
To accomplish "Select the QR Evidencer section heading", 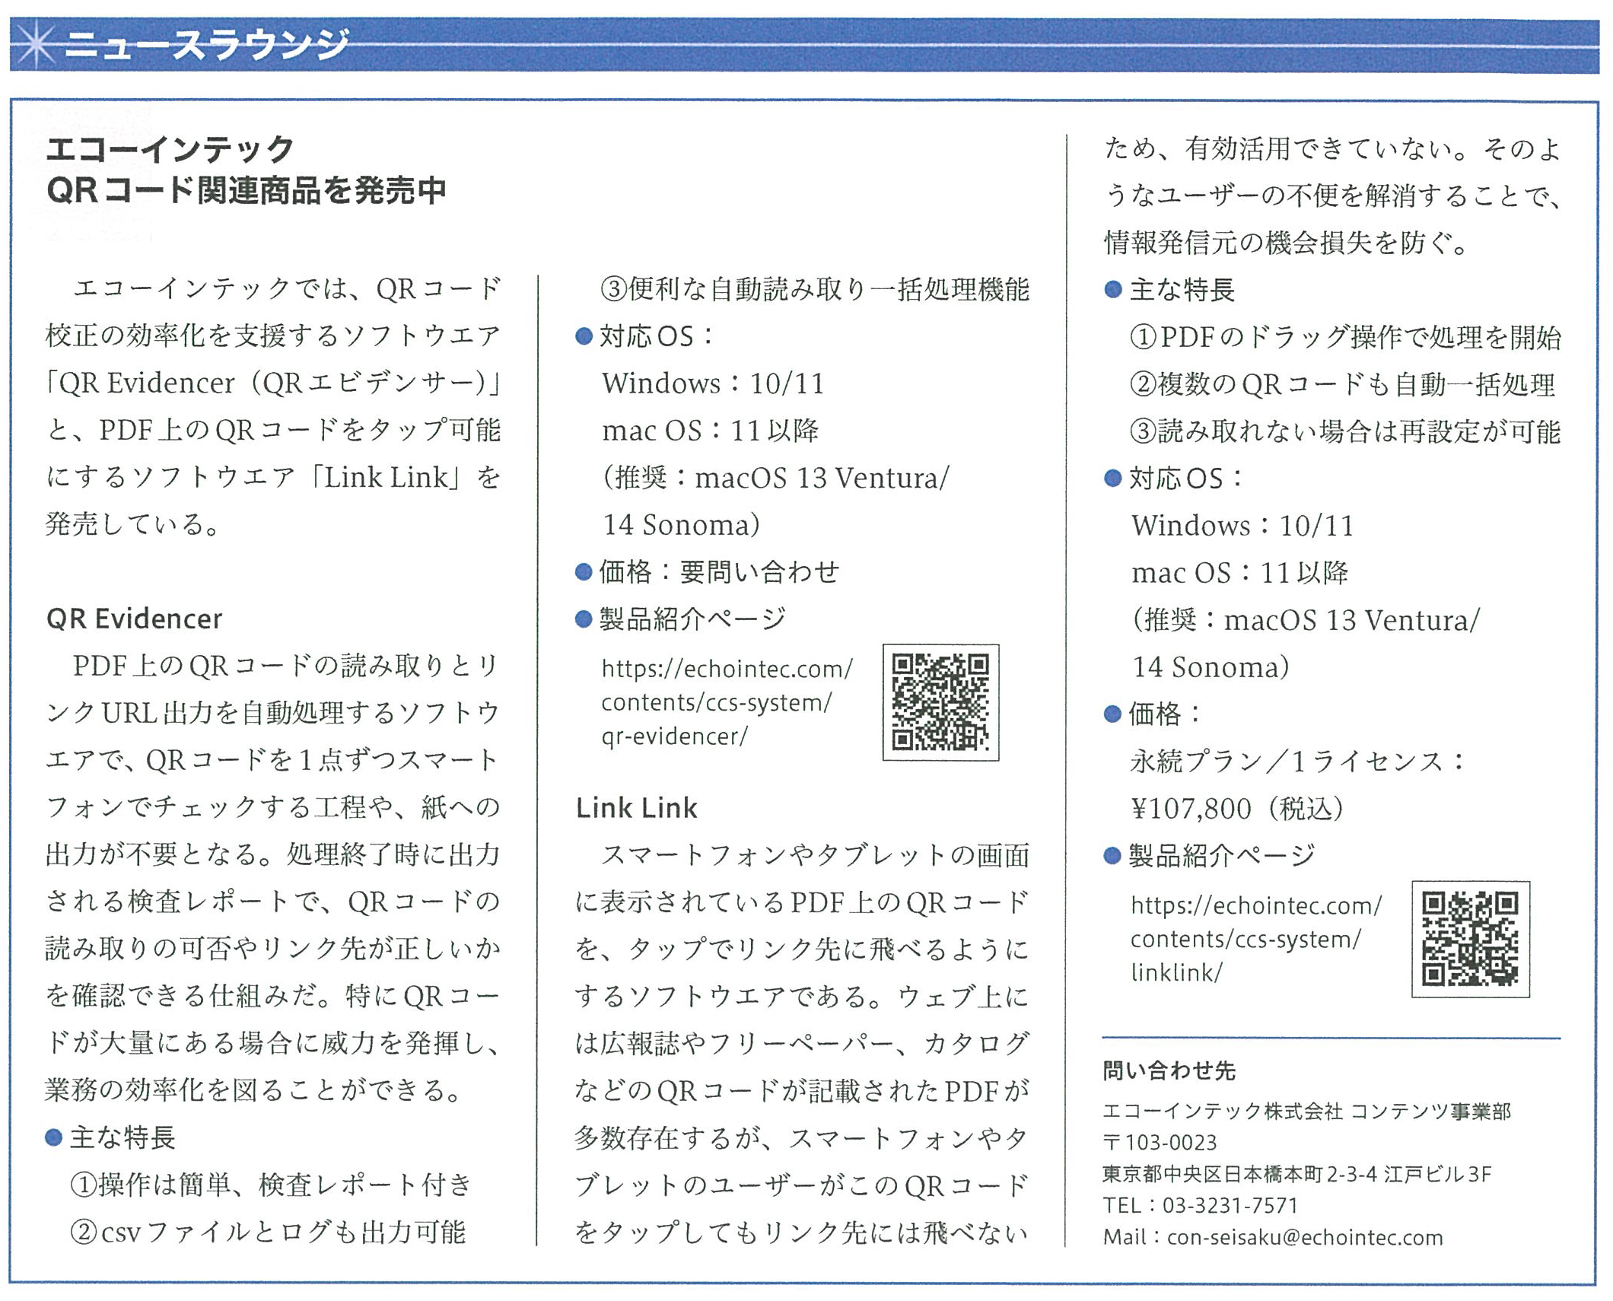I will [x=134, y=619].
